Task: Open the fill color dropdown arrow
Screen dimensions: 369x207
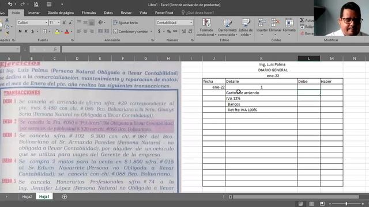Action: (x=62, y=31)
